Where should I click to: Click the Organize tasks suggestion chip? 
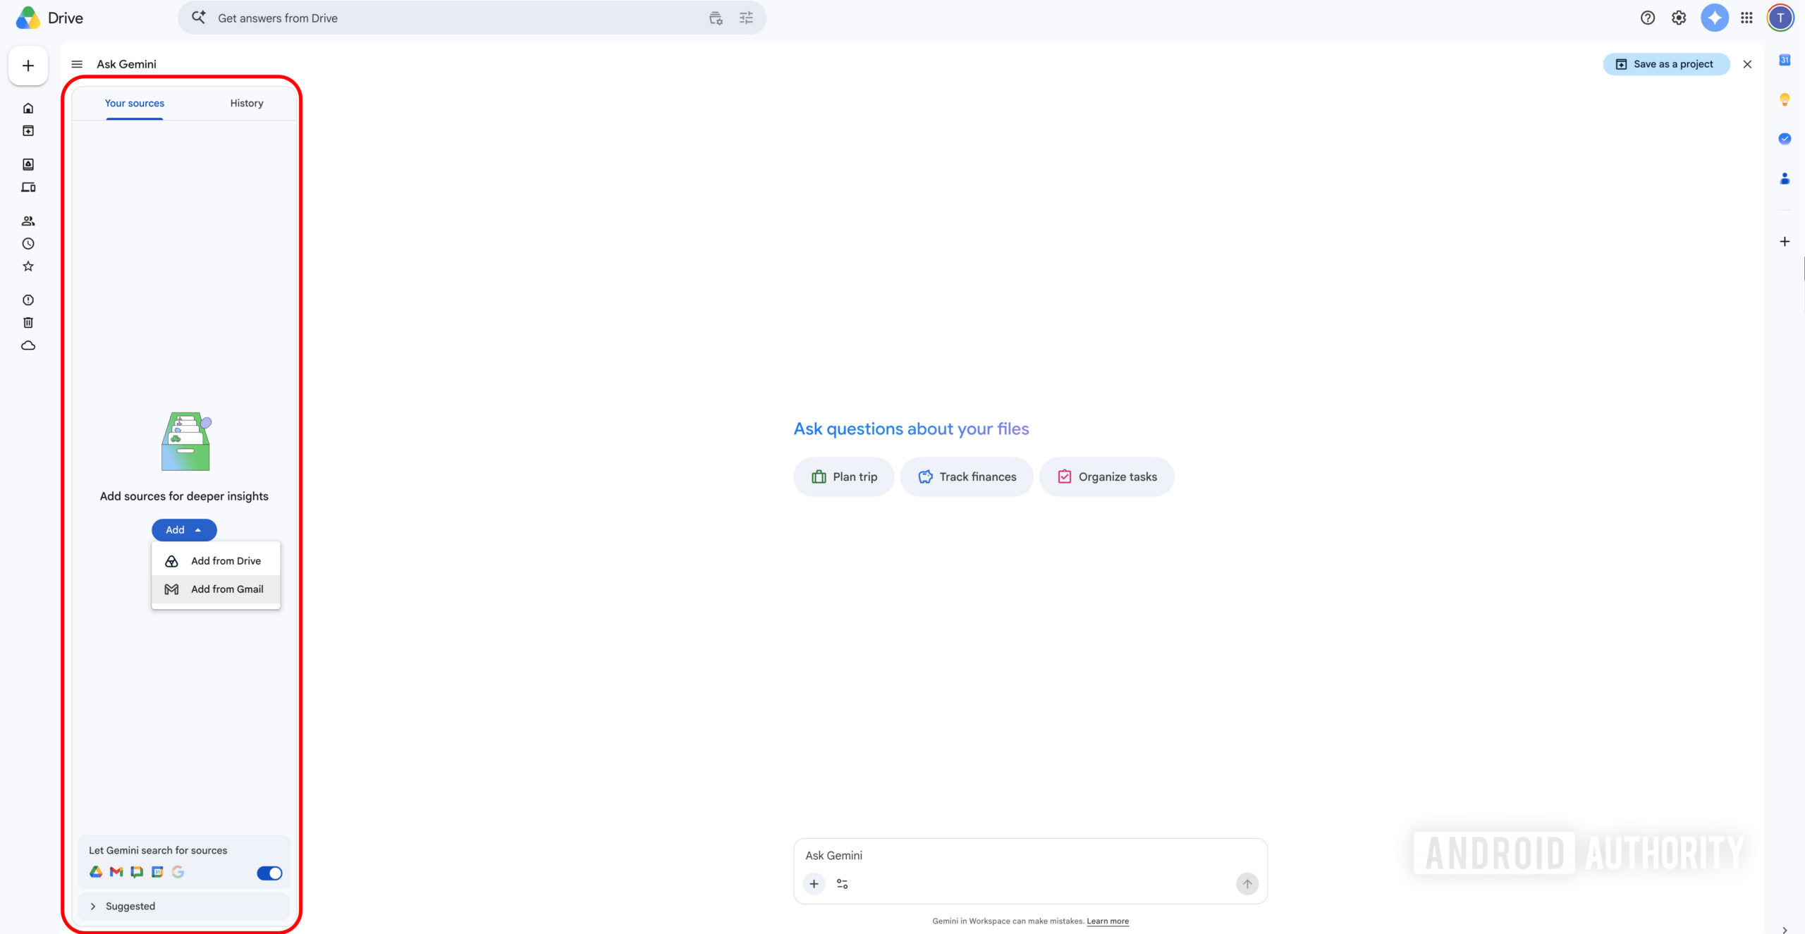pos(1107,477)
